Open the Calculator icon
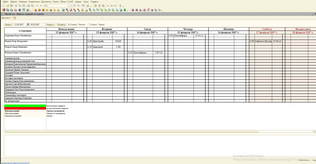The width and height of the screenshot is (316, 164). [96, 6]
